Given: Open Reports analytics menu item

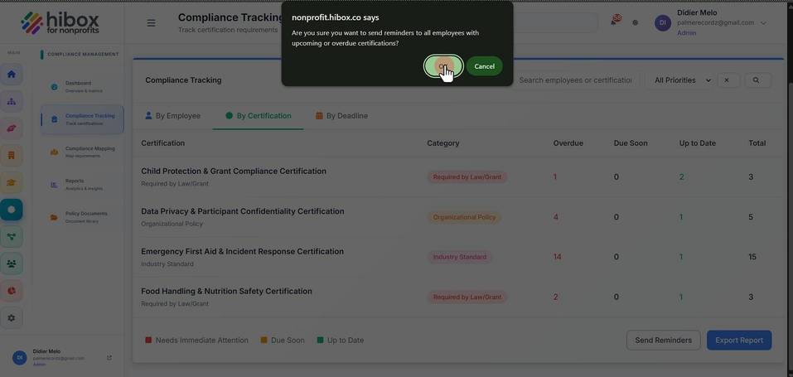Looking at the screenshot, I should (x=82, y=184).
